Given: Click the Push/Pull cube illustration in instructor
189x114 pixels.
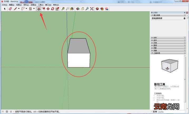Looking at the screenshot, I should click(170, 66).
